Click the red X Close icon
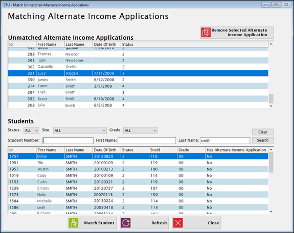 click(x=178, y=223)
